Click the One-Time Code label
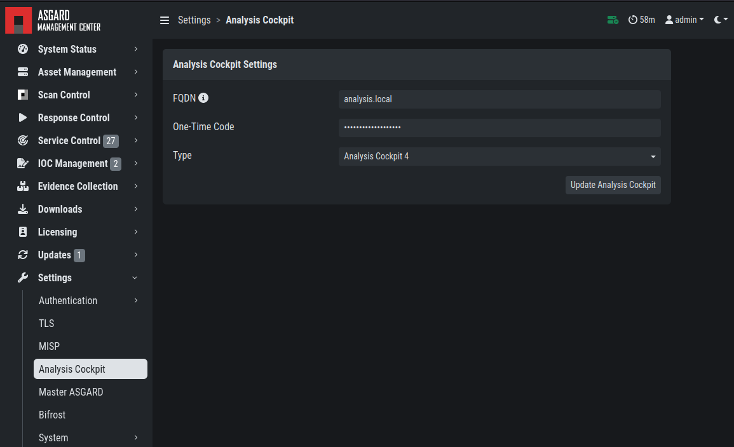This screenshot has width=734, height=447. 203,127
